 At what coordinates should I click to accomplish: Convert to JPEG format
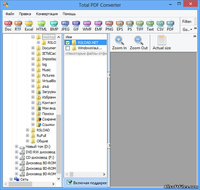pyautogui.click(x=65, y=26)
